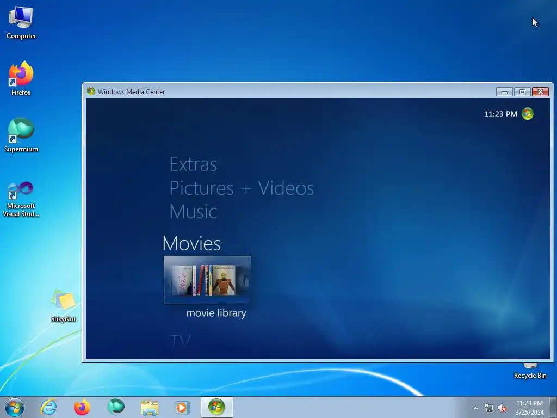
Task: Select the Firefox desktop shortcut
Action: (x=21, y=78)
